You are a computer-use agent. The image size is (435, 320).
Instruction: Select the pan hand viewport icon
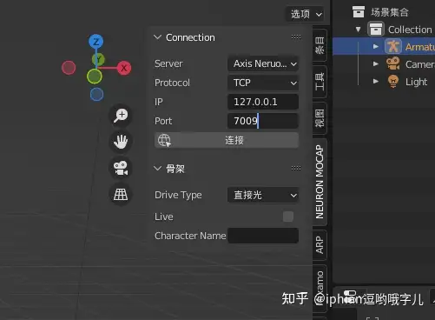121,142
